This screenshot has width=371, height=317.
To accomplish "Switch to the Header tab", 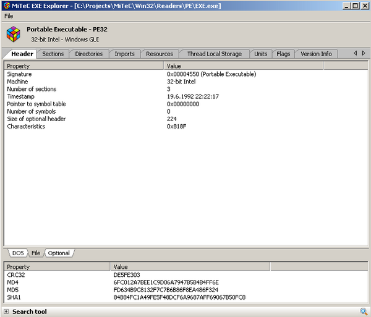I will pyautogui.click(x=22, y=54).
